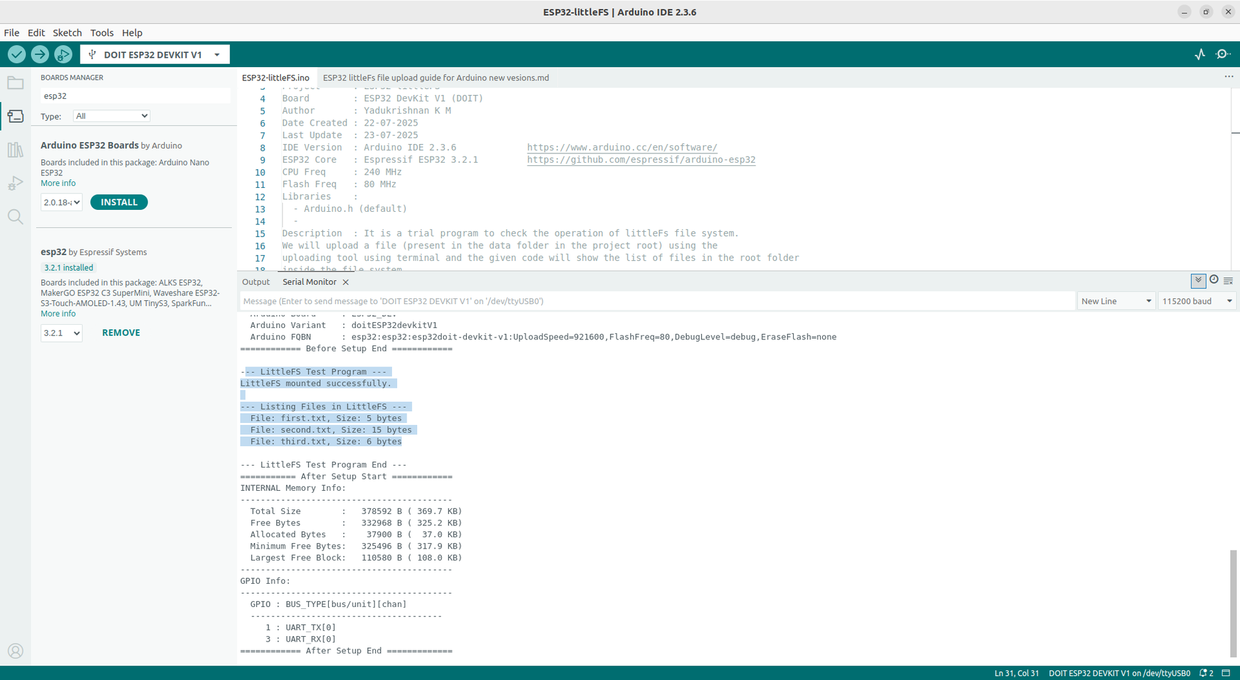Toggle serial monitor autoscroll

(x=1198, y=280)
